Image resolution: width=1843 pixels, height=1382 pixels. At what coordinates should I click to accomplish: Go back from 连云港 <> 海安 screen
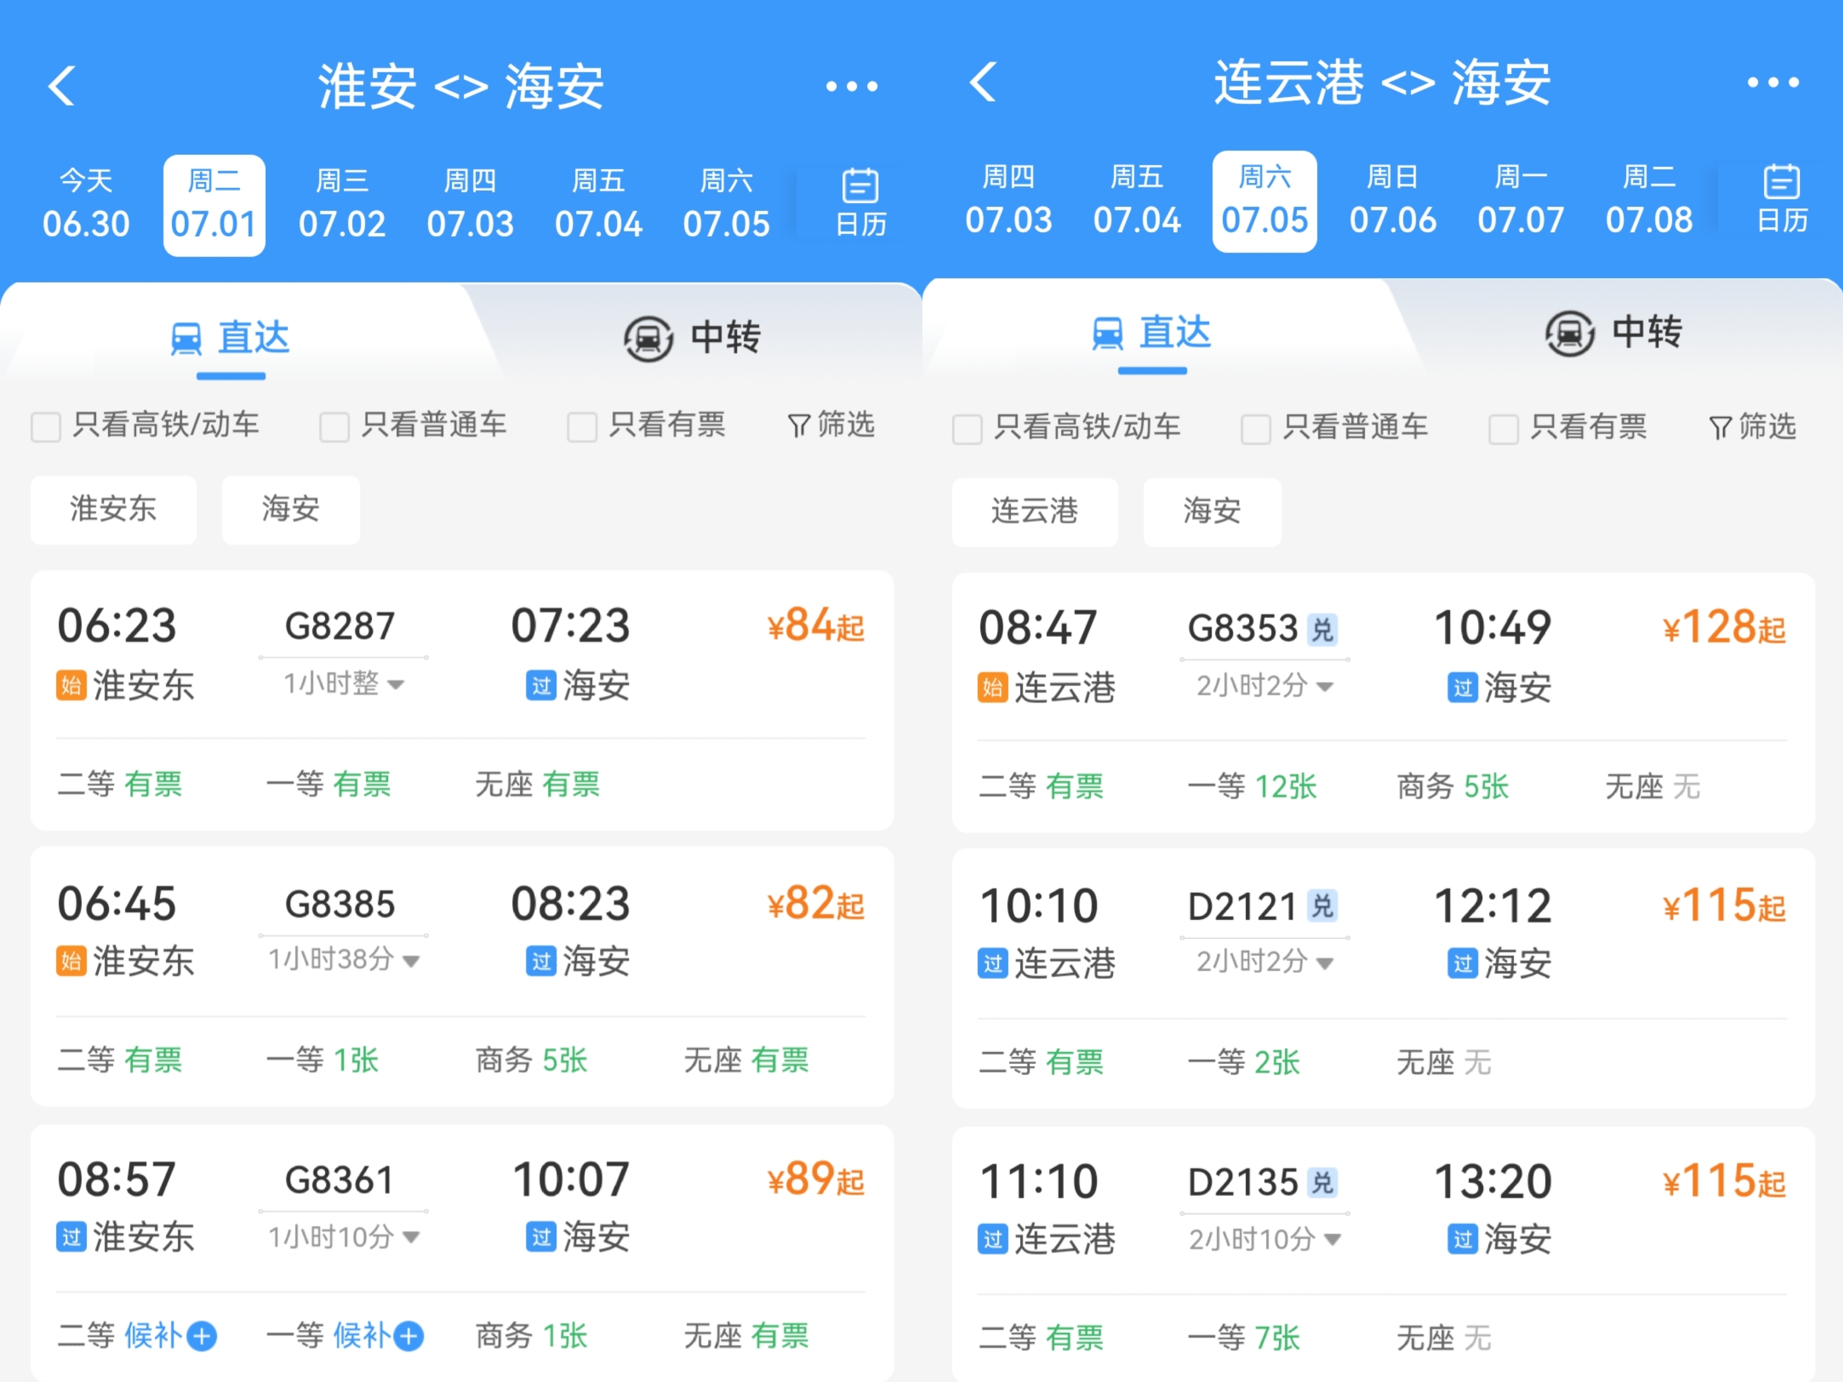click(984, 82)
